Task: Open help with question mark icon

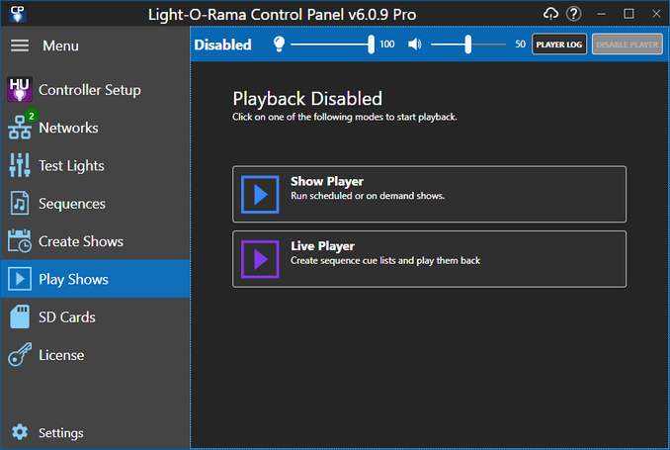Action: (x=574, y=14)
